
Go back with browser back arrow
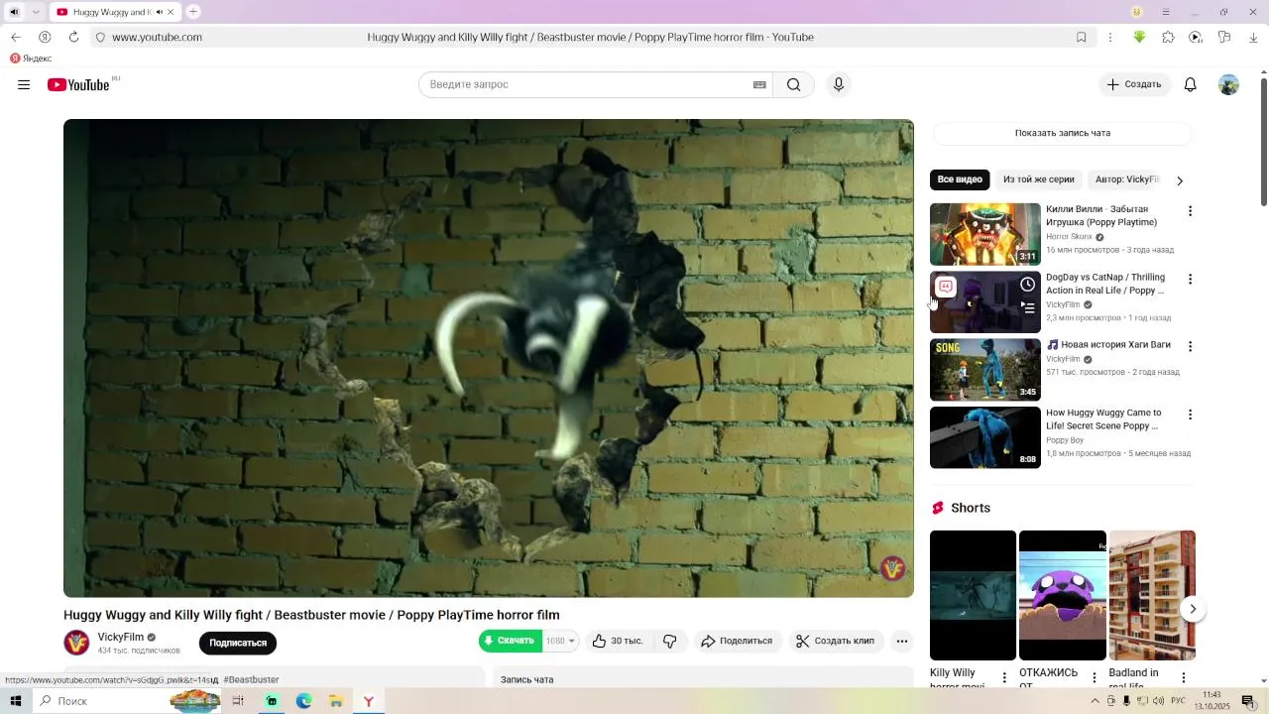(x=16, y=37)
